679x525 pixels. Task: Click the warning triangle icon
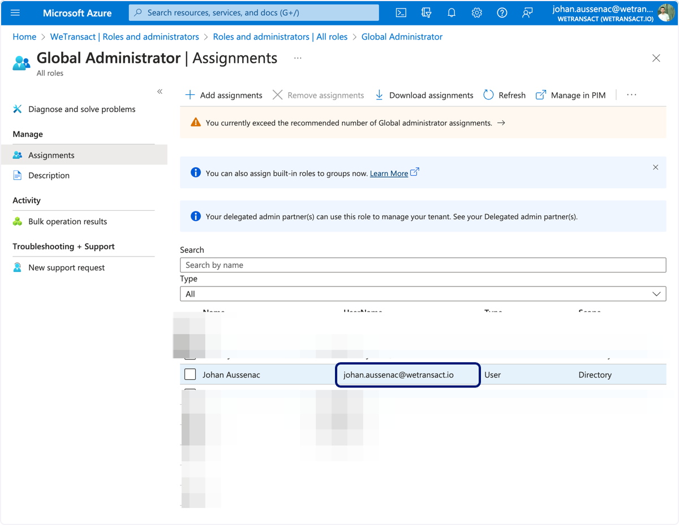click(196, 122)
